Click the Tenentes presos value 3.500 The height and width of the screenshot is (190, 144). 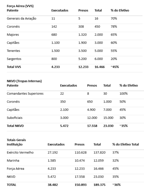pos(82,51)
